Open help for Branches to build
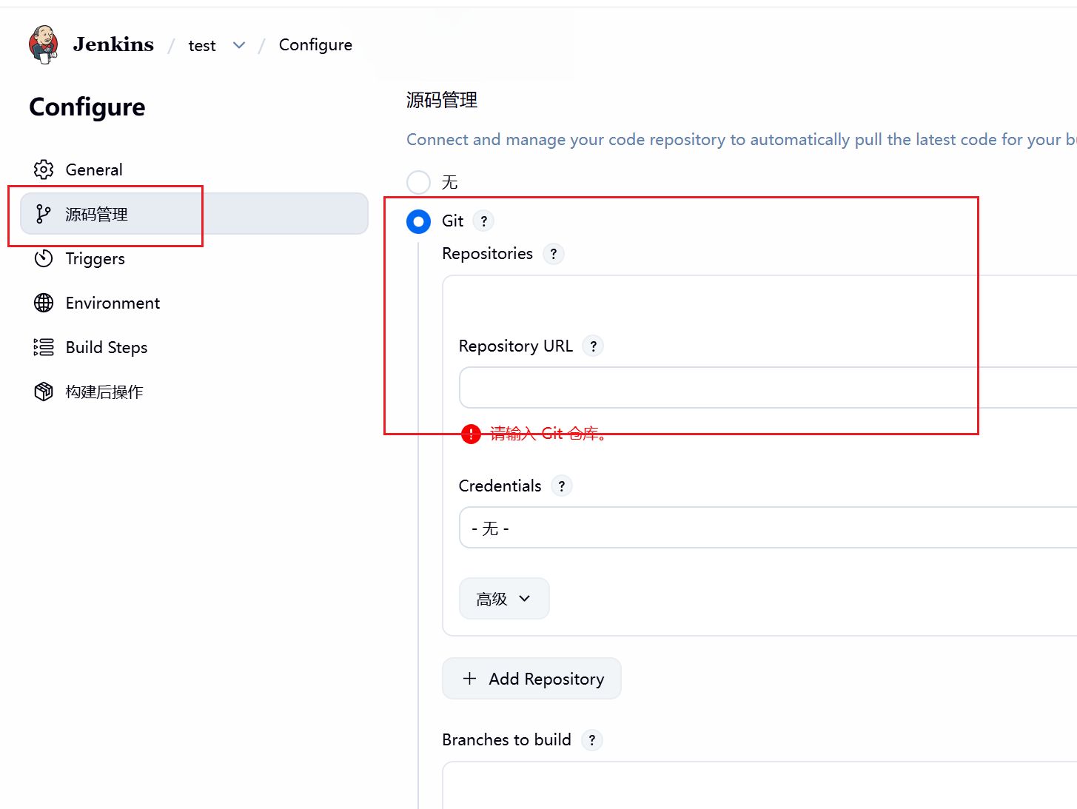Viewport: 1077px width, 809px height. pos(591,740)
